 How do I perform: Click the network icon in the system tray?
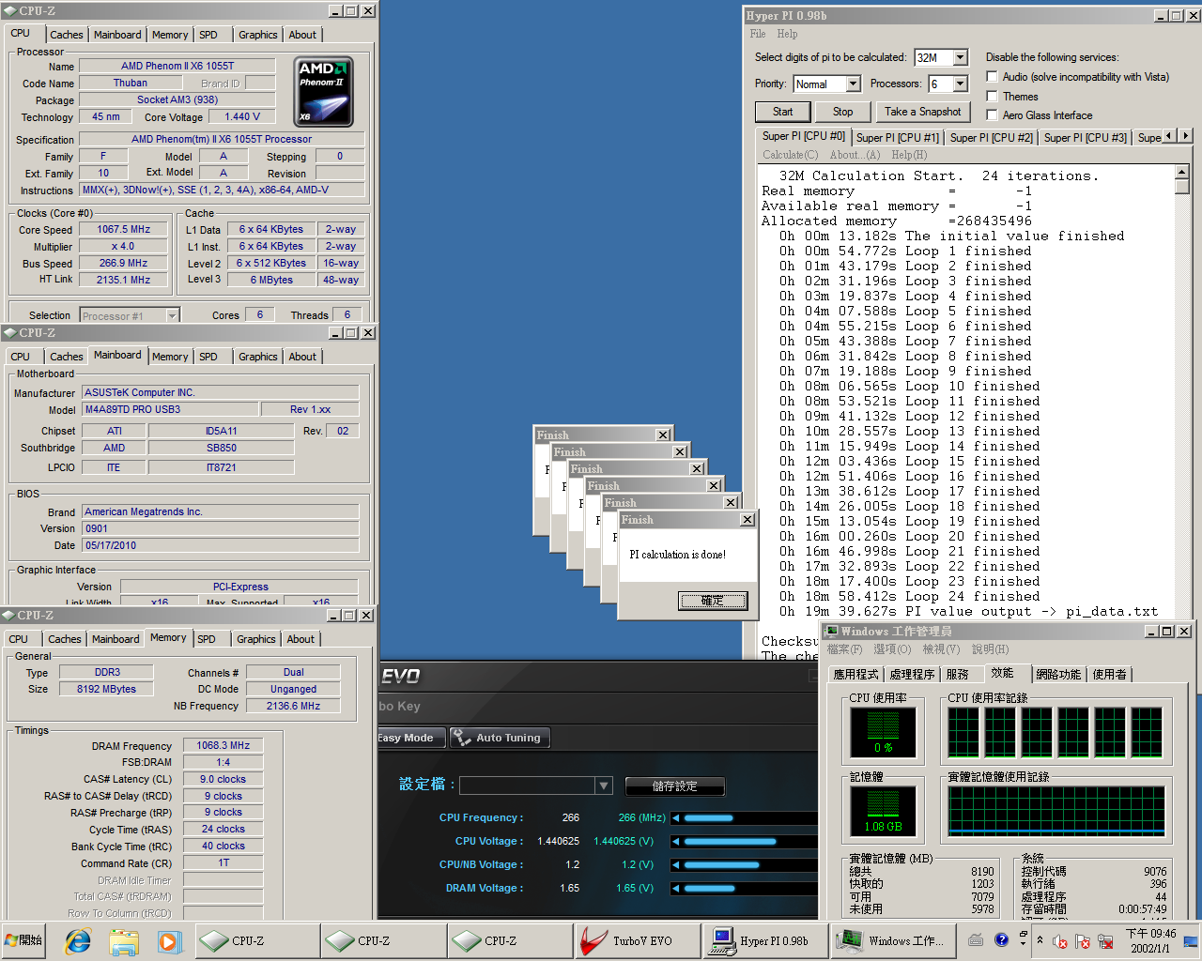[x=1105, y=941]
